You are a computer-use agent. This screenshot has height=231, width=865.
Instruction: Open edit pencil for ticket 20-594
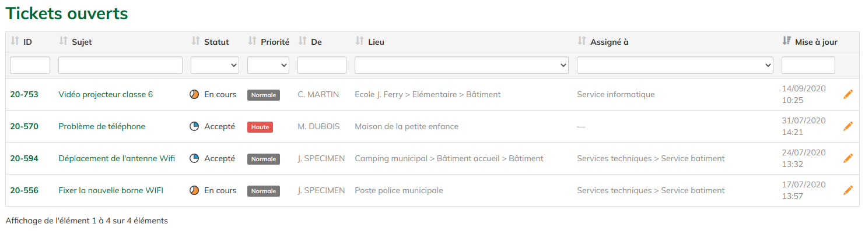[848, 158]
